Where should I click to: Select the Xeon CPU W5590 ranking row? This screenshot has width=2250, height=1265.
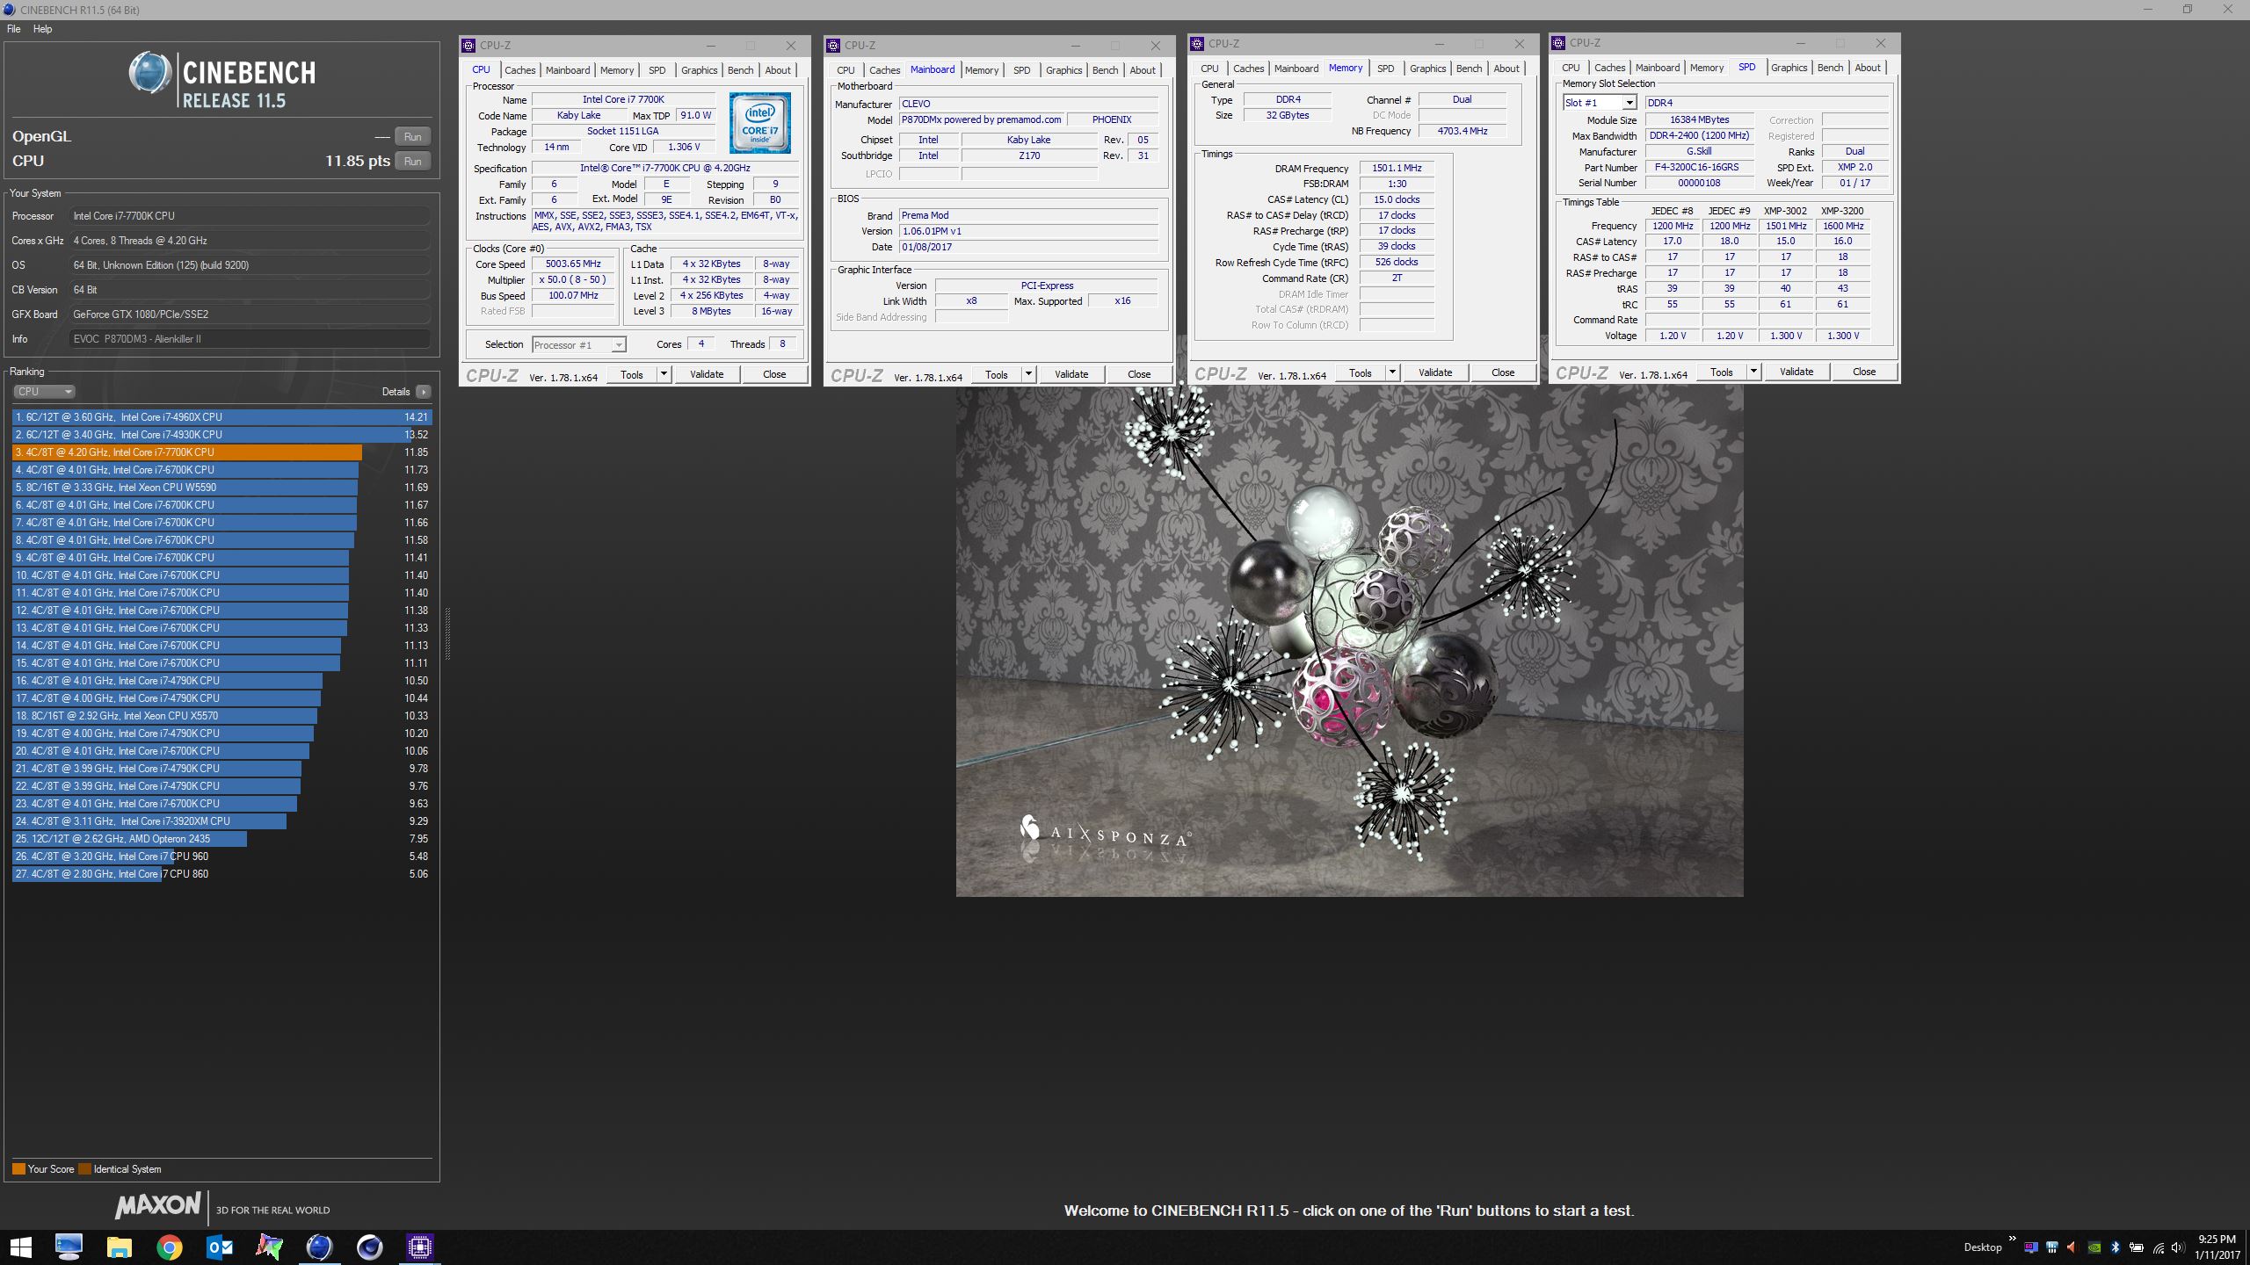(221, 488)
